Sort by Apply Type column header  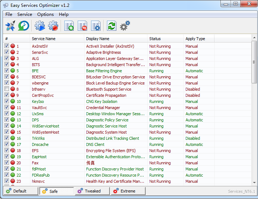tap(199, 39)
